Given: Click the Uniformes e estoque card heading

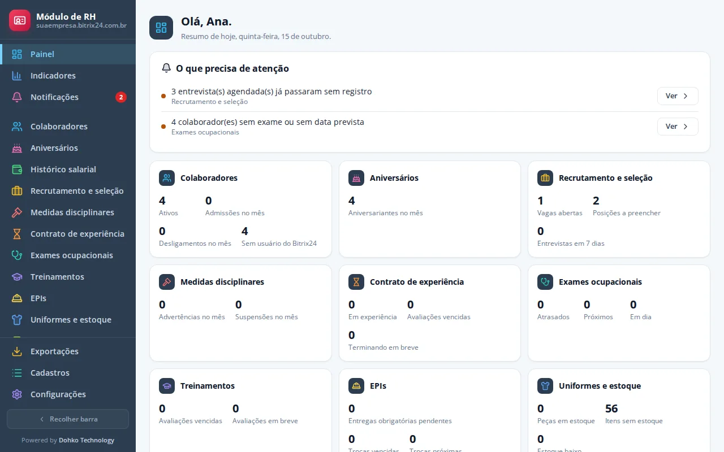Looking at the screenshot, I should click(600, 386).
